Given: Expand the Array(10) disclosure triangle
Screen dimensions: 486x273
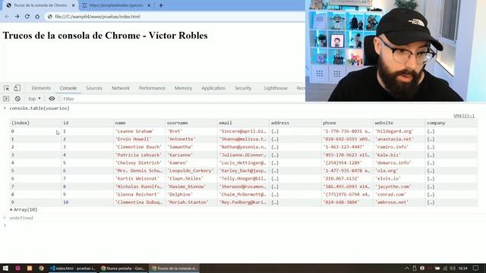Looking at the screenshot, I should click(11, 210).
